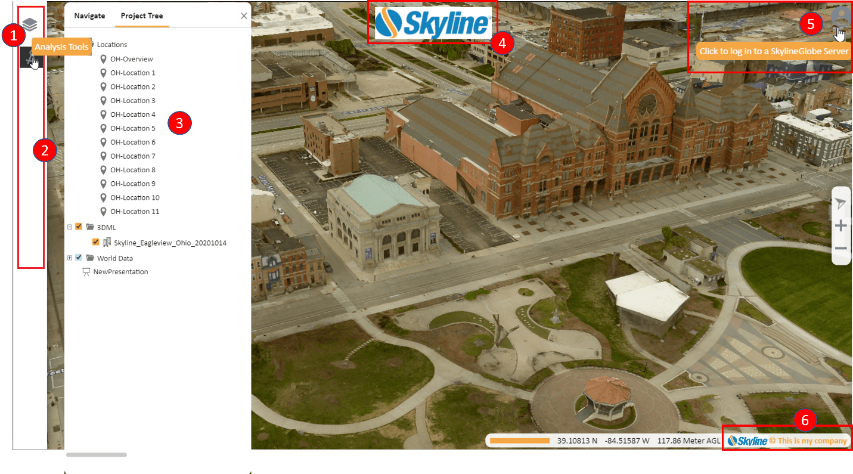Zoom in with the plus icon

(x=840, y=226)
